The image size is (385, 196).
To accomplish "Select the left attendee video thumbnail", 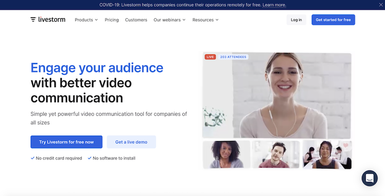I will coord(226,155).
